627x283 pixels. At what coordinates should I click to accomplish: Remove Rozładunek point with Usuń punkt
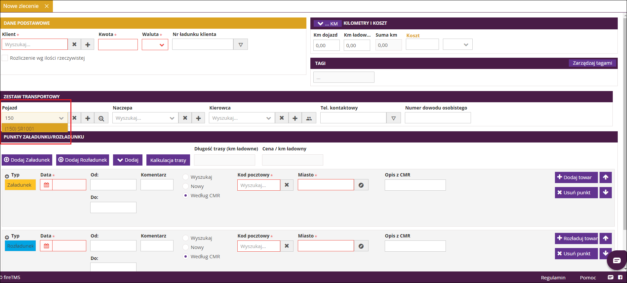(x=576, y=254)
